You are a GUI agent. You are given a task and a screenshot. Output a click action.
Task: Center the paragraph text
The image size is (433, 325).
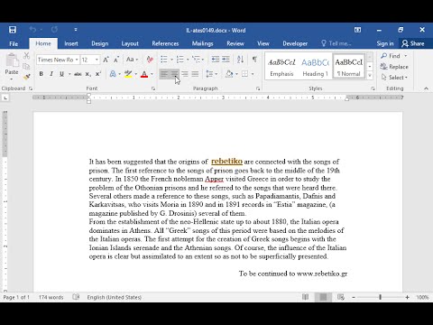[x=175, y=74]
